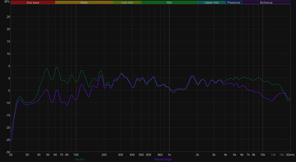The image size is (296, 162).
Task: Click the Mid frequency band label
Action: 169,2
